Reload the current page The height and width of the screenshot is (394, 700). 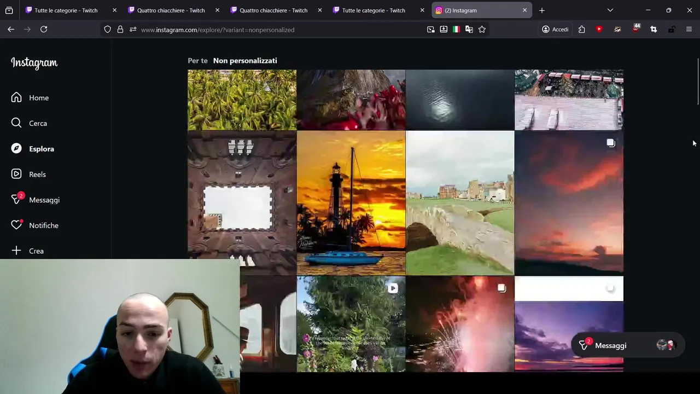[44, 30]
